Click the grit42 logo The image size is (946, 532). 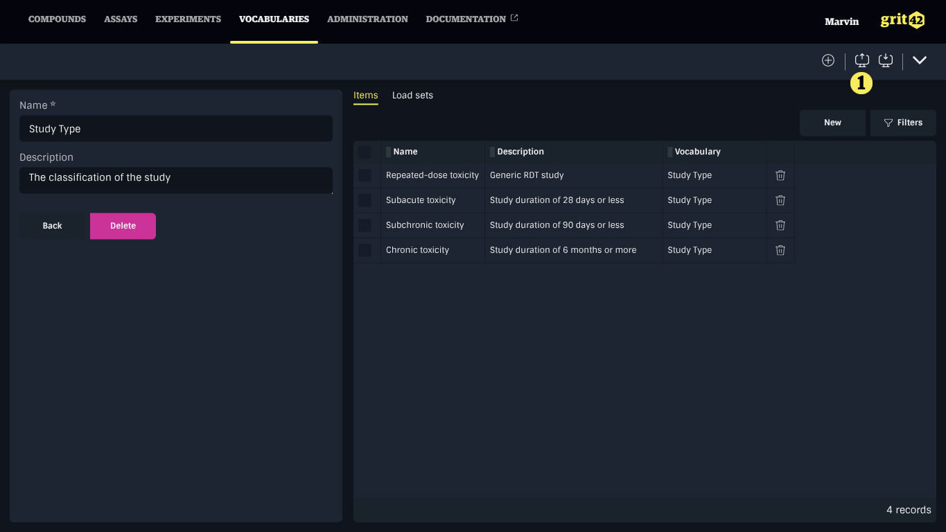pyautogui.click(x=902, y=20)
